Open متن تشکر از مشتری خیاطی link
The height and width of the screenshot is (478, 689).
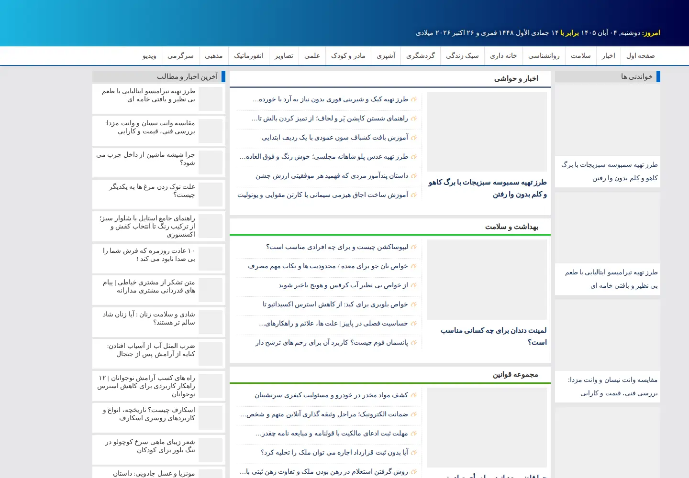pos(149,286)
